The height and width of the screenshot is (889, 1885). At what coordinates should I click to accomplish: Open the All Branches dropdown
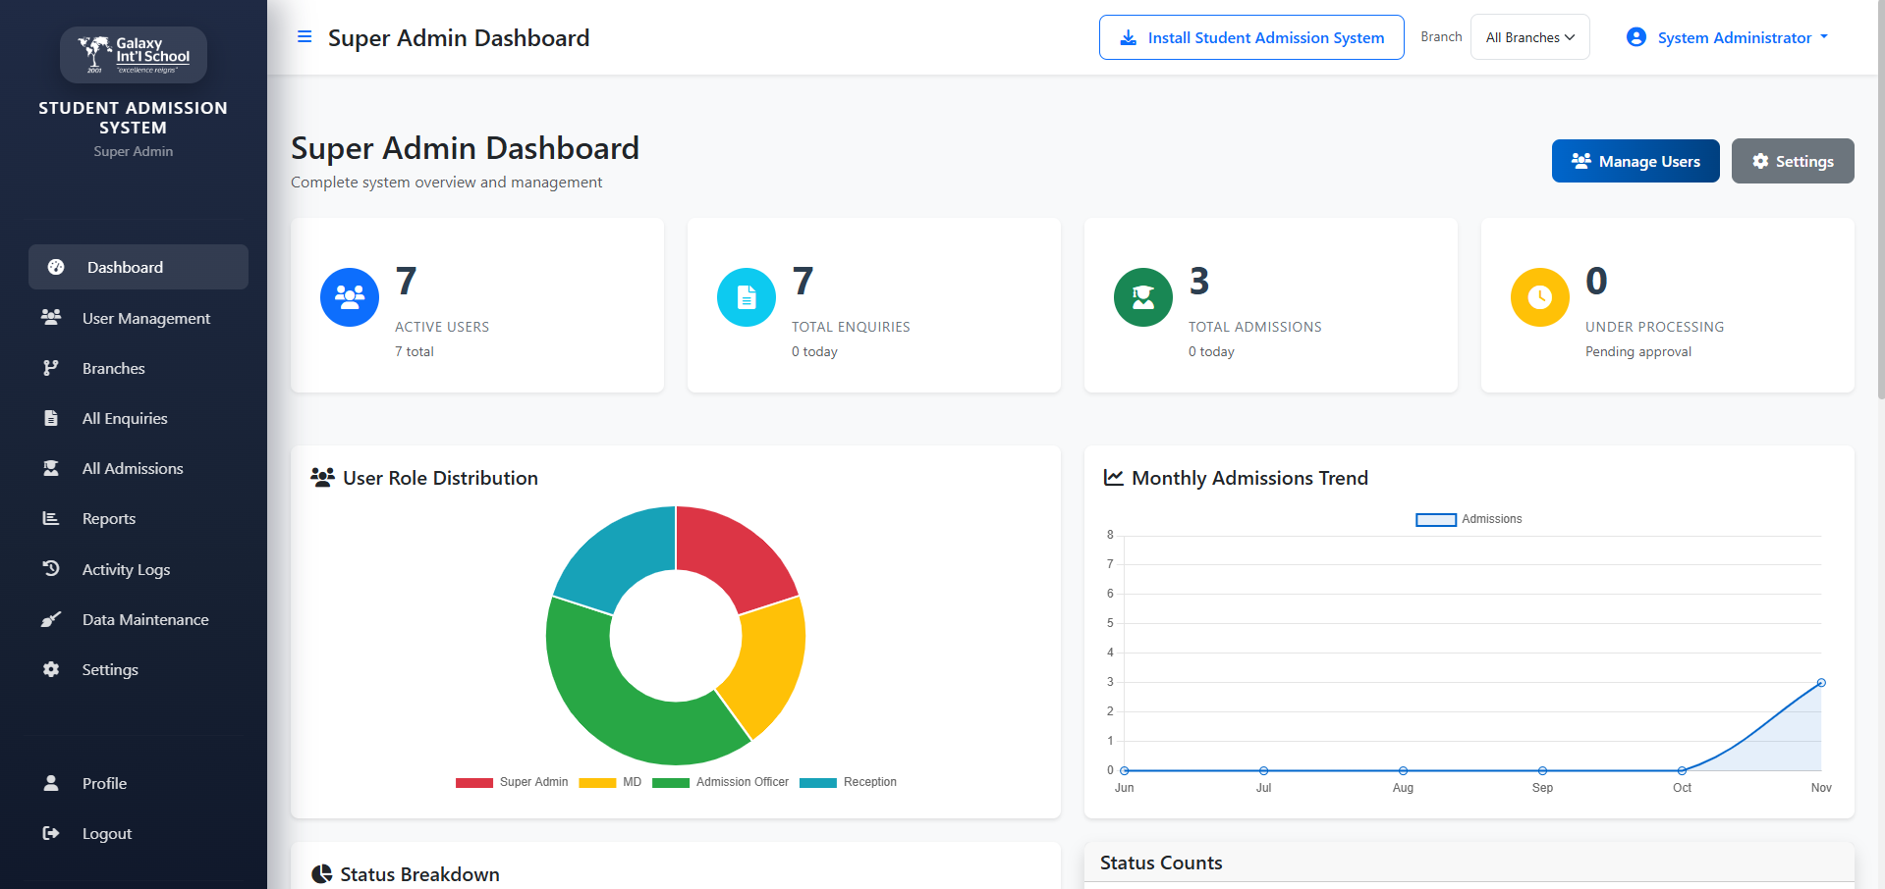pyautogui.click(x=1529, y=37)
